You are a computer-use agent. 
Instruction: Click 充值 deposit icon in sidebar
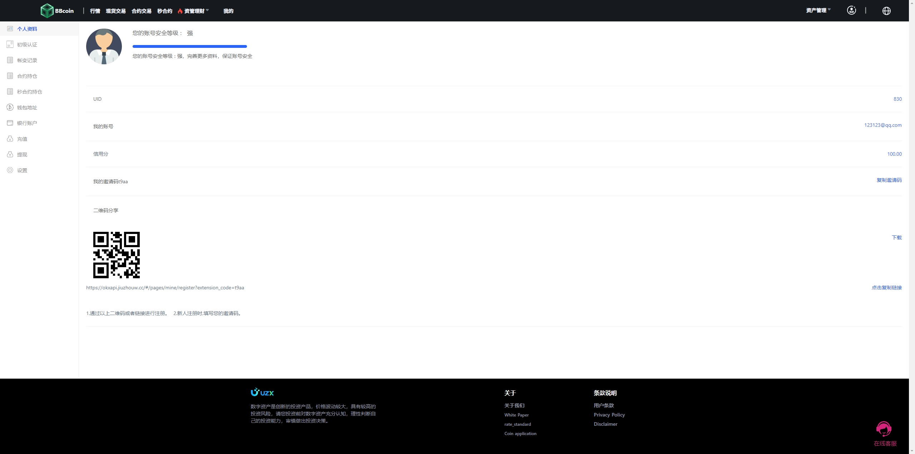[x=10, y=138]
